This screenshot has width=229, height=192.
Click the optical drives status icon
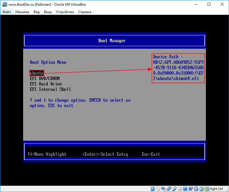tap(158, 189)
